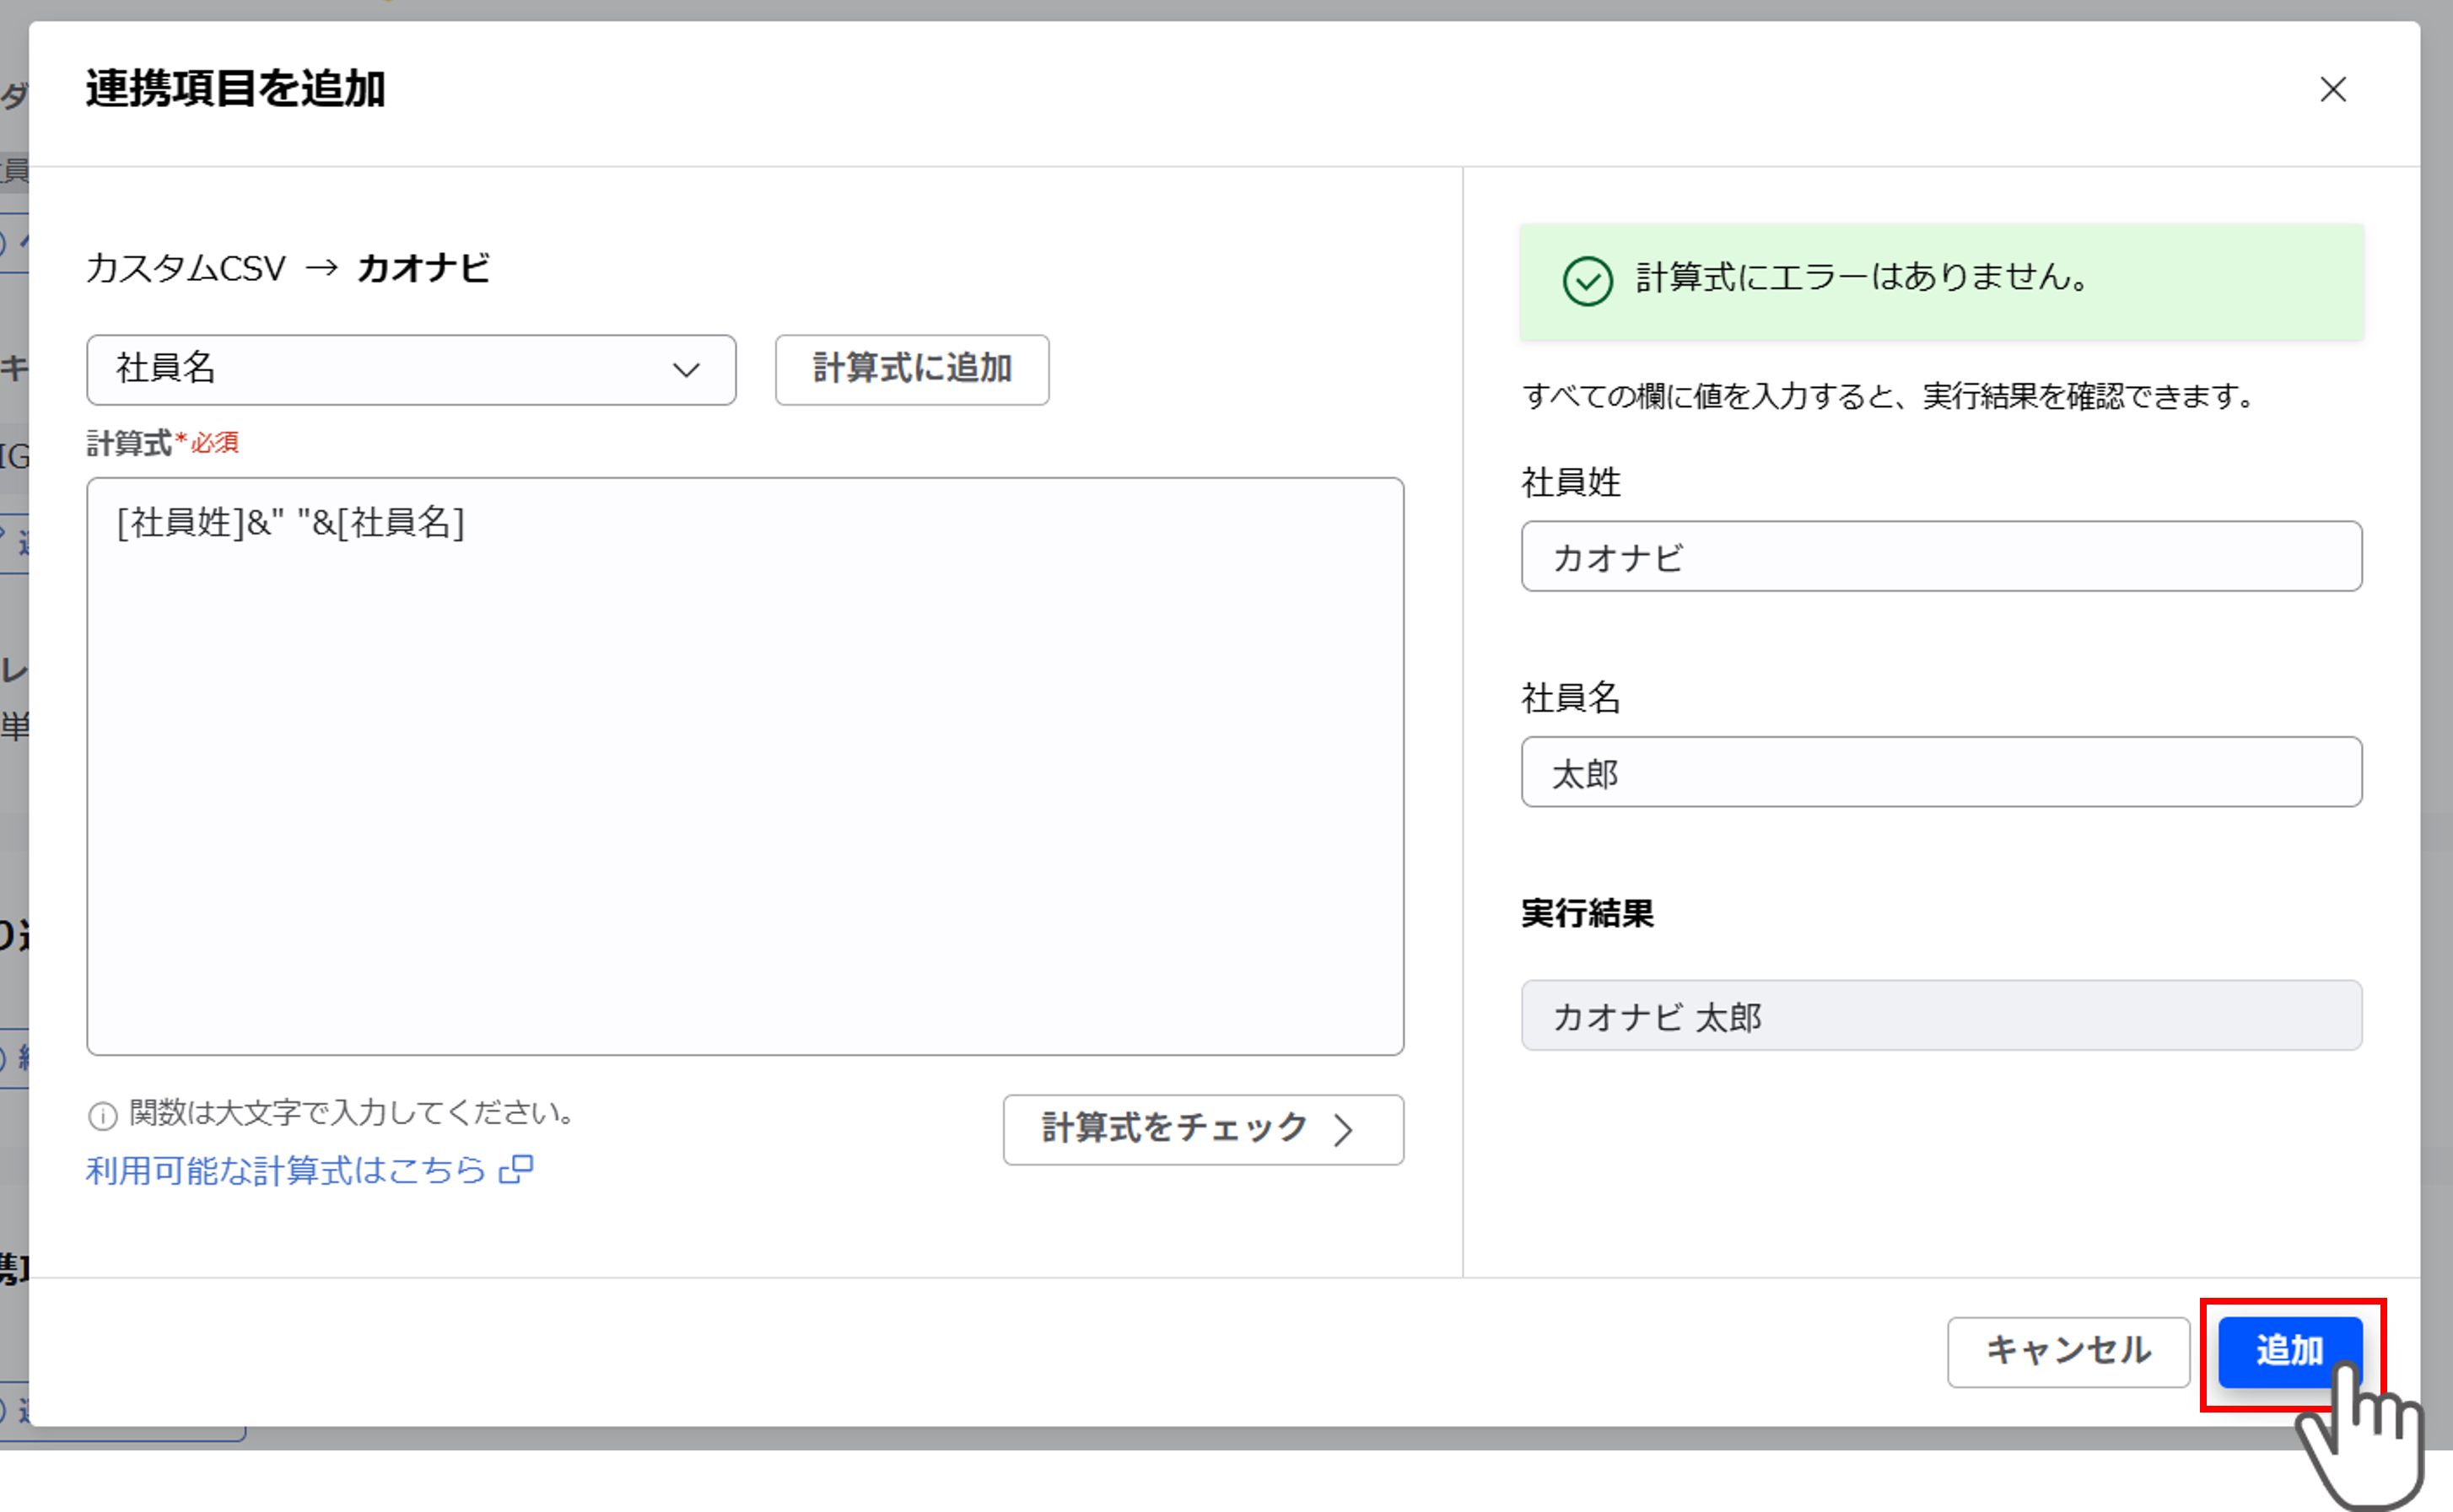The height and width of the screenshot is (1512, 2453).
Task: Edit the 社員姓 test input field
Action: pyautogui.click(x=1941, y=556)
